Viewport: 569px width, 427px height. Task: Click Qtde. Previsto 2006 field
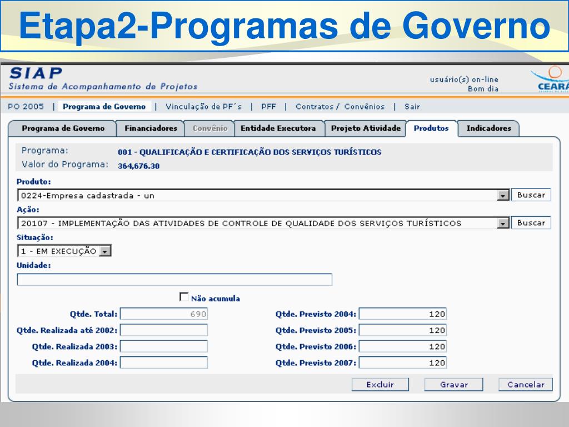(403, 346)
